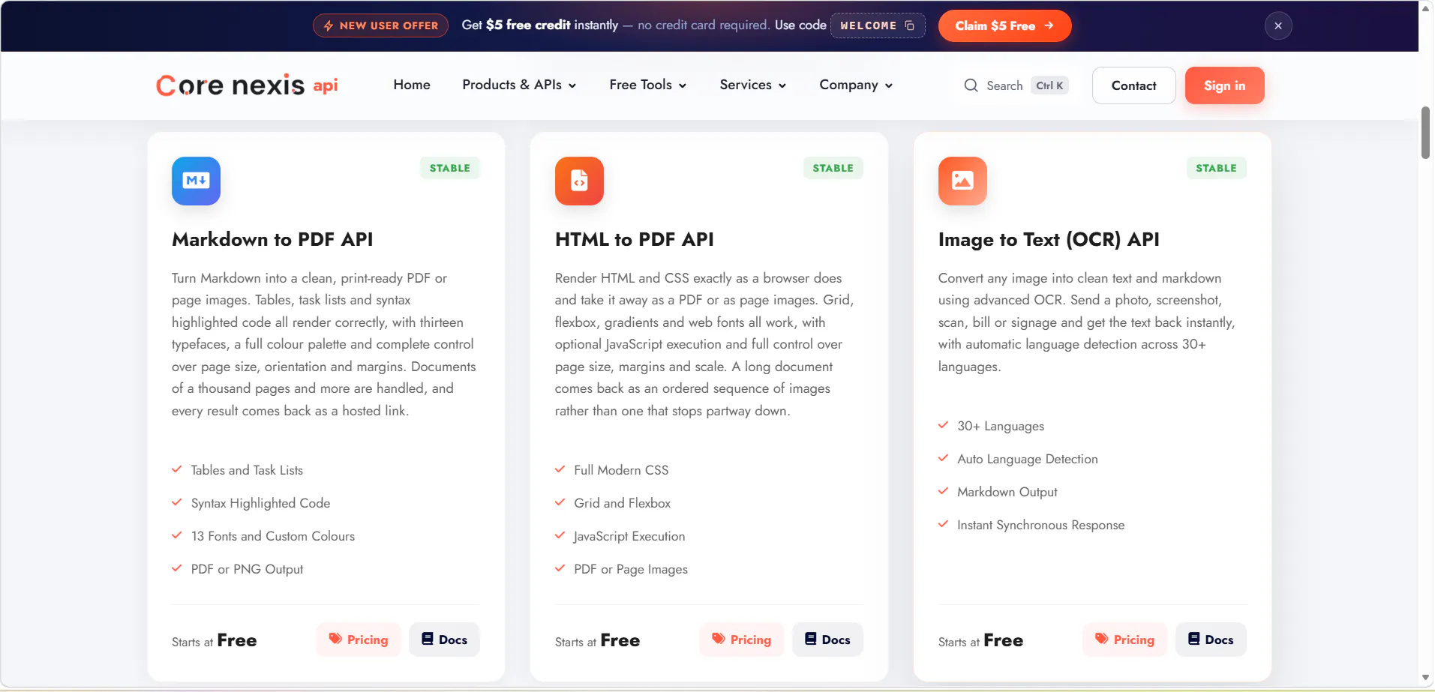Viewport: 1435px width, 692px height.
Task: Open Pricing for Markdown to PDF API
Action: [x=359, y=640]
